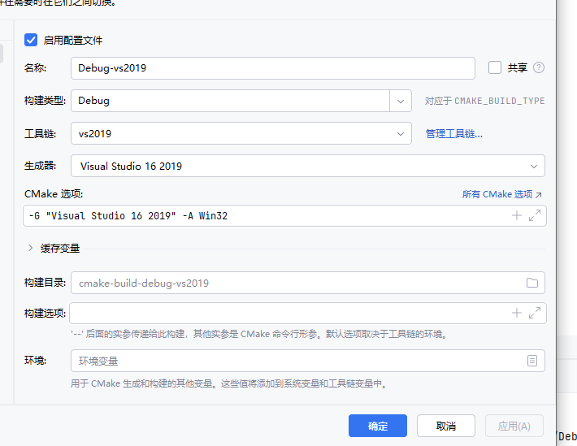
Task: Add an option with CMake 选项 plus icon
Action: tap(517, 215)
